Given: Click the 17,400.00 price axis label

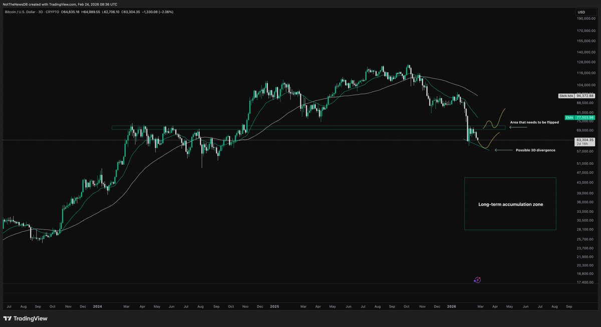Looking at the screenshot, I should [586, 282].
